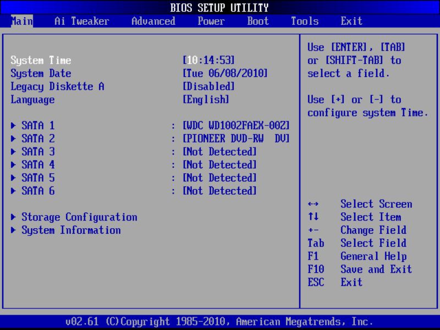
Task: Click the PIONEER DVD-RW drive value
Action: [236, 139]
